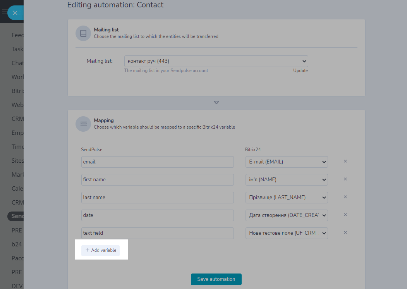Open the Mailing list dropdown

(x=216, y=61)
